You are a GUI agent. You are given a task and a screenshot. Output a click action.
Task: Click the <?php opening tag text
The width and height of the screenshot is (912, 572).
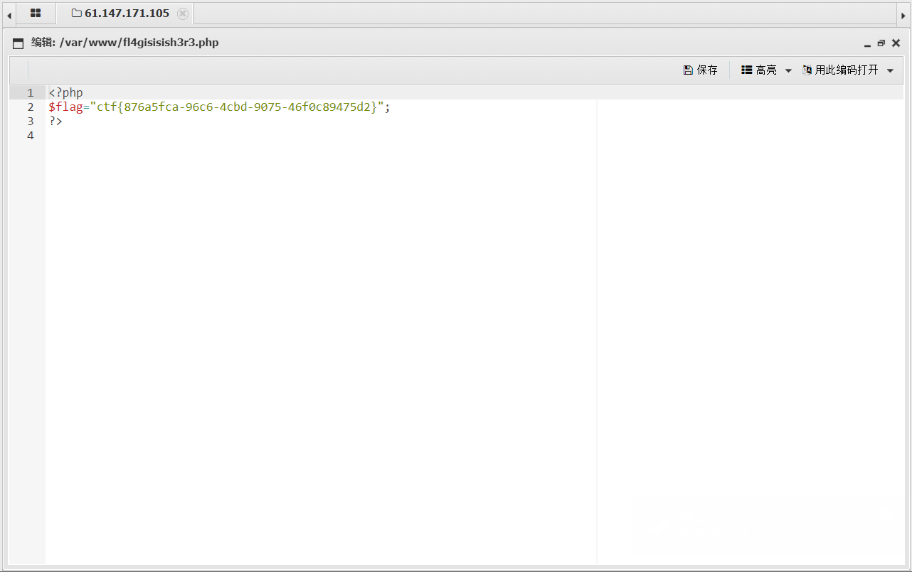pos(65,93)
